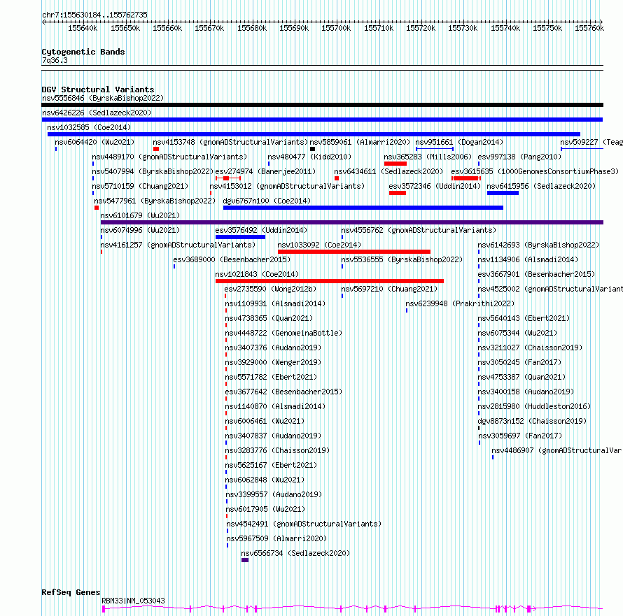Image resolution: width=623 pixels, height=616 pixels.
Task: Click esv997138 (Pang2010) label
Action: click(519, 157)
